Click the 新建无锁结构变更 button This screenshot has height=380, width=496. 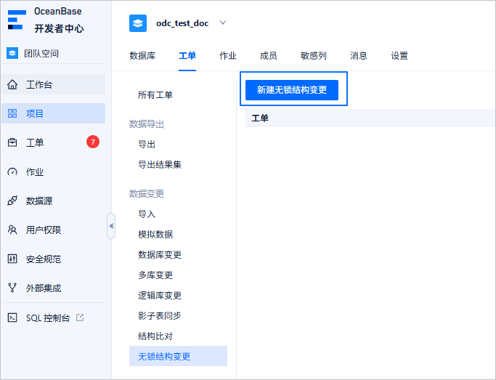click(292, 90)
